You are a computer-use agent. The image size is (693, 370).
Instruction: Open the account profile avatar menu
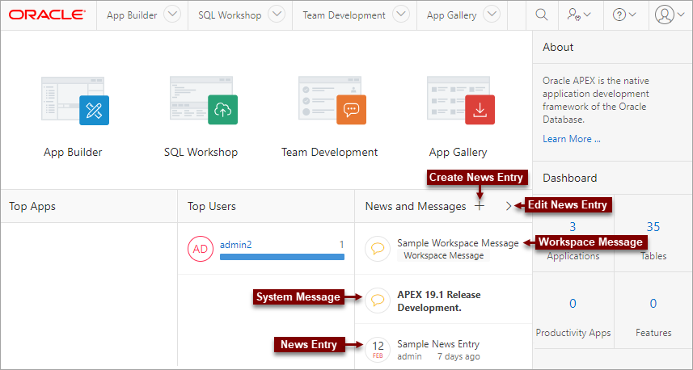pyautogui.click(x=669, y=15)
